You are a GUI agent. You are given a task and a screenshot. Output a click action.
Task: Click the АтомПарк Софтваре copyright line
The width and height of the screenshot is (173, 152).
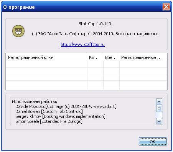(95, 34)
